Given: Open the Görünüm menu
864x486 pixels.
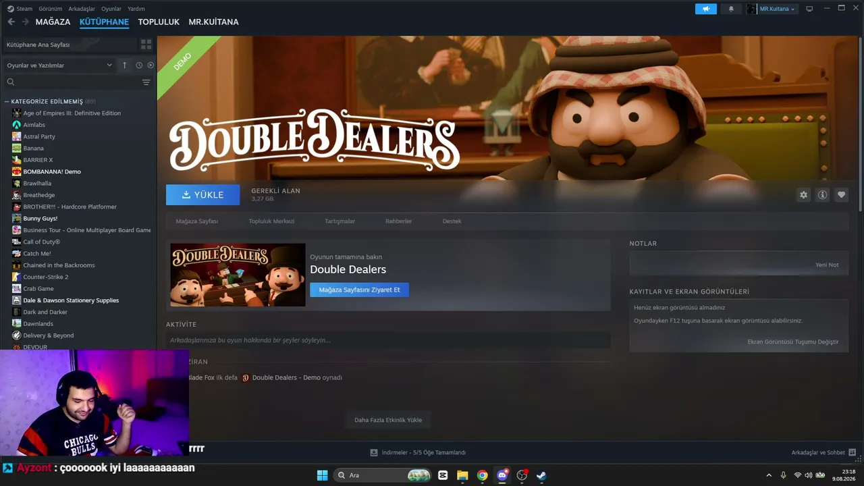Looking at the screenshot, I should [51, 9].
